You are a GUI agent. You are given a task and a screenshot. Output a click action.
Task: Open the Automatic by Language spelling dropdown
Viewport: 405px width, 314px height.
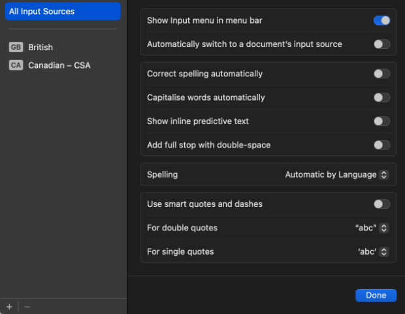pyautogui.click(x=337, y=174)
